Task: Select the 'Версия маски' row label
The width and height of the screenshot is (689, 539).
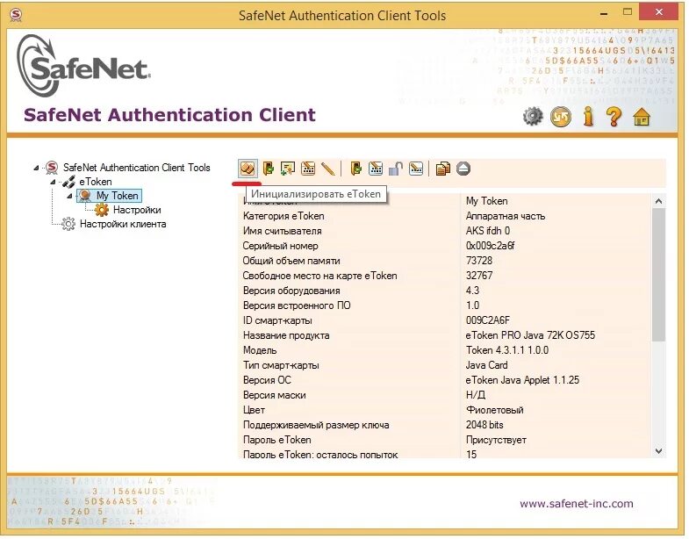Action: click(274, 395)
